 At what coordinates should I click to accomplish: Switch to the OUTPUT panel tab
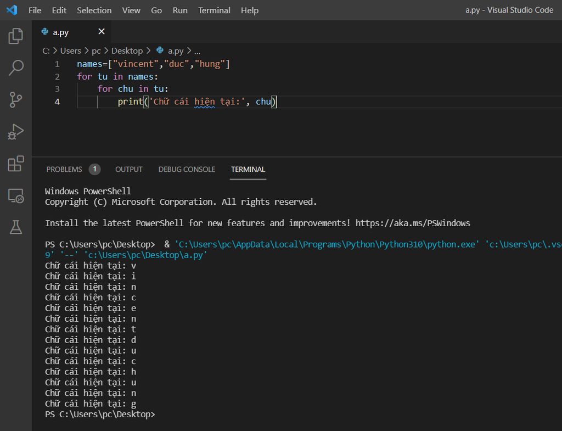coord(128,169)
